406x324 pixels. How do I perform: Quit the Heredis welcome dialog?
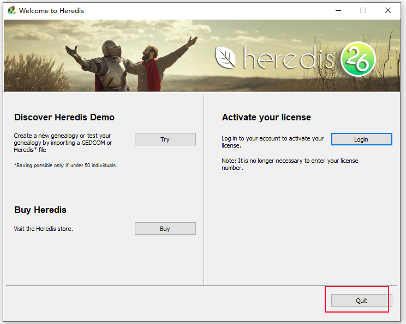(361, 301)
